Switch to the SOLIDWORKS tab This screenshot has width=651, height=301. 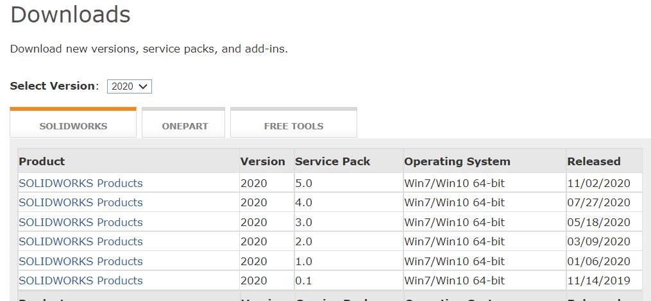(73, 126)
